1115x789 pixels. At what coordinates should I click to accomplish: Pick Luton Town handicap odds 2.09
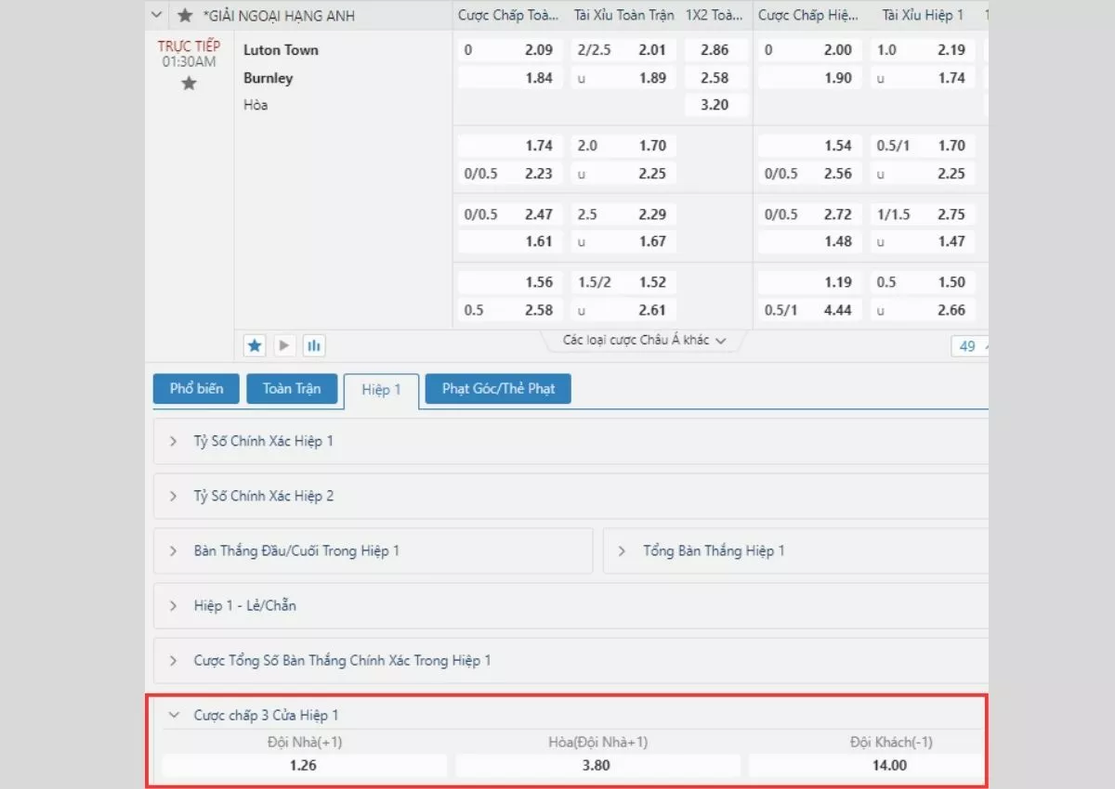pos(509,50)
